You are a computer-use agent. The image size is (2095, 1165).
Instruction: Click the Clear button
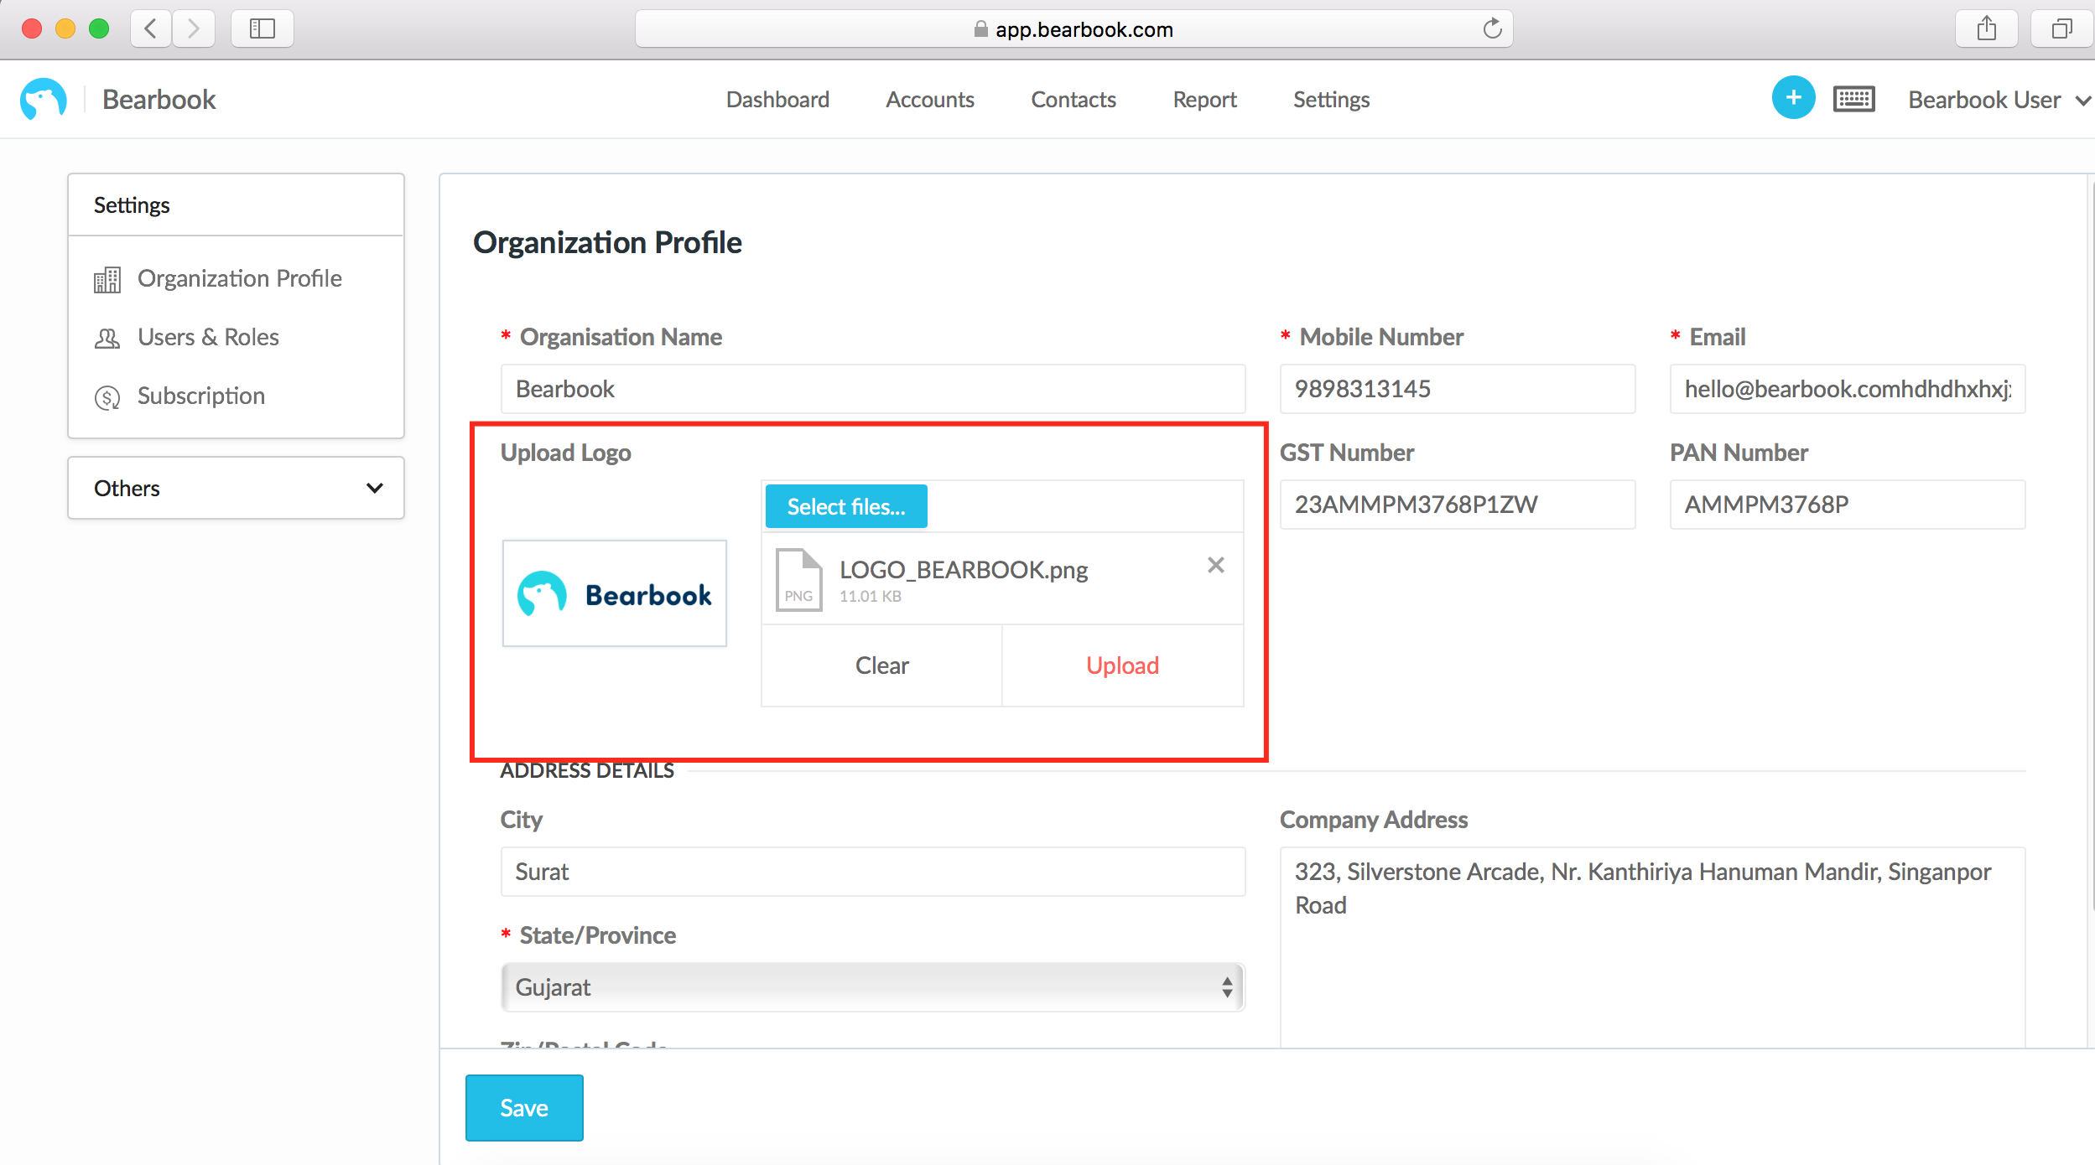coord(882,665)
